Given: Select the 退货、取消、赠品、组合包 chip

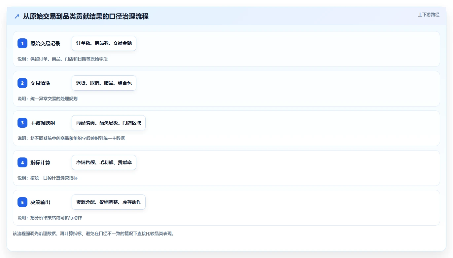Looking at the screenshot, I should click(x=104, y=83).
